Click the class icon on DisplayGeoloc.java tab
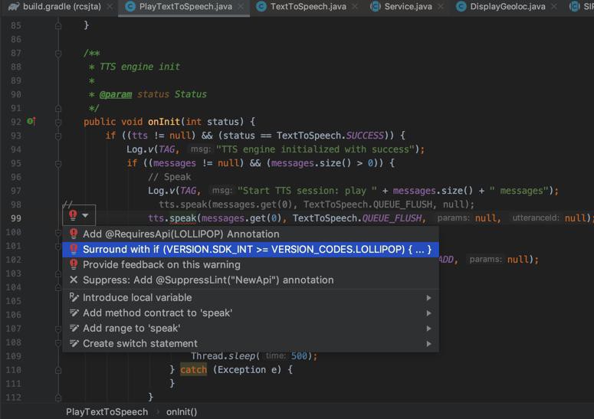The width and height of the screenshot is (594, 419). coord(461,6)
